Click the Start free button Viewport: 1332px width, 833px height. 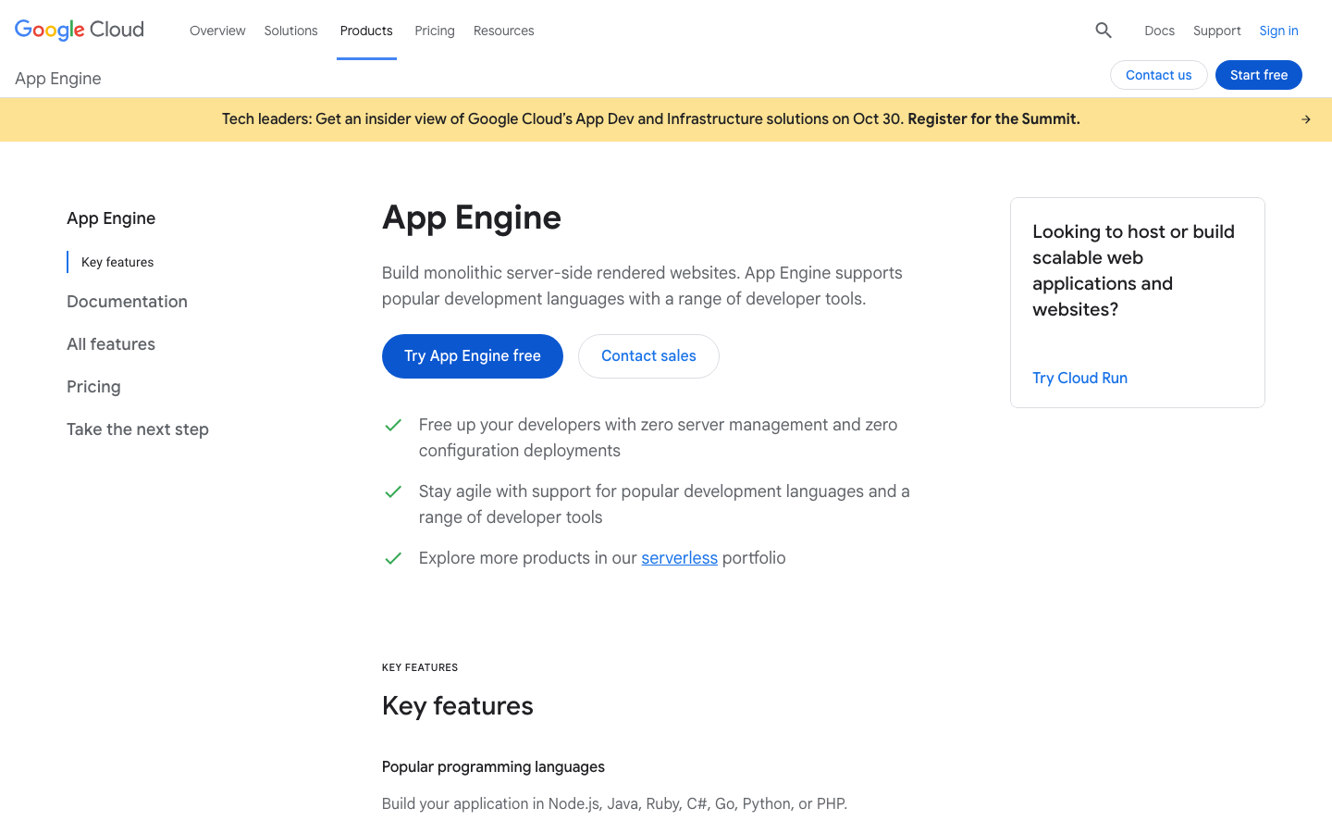(1259, 75)
